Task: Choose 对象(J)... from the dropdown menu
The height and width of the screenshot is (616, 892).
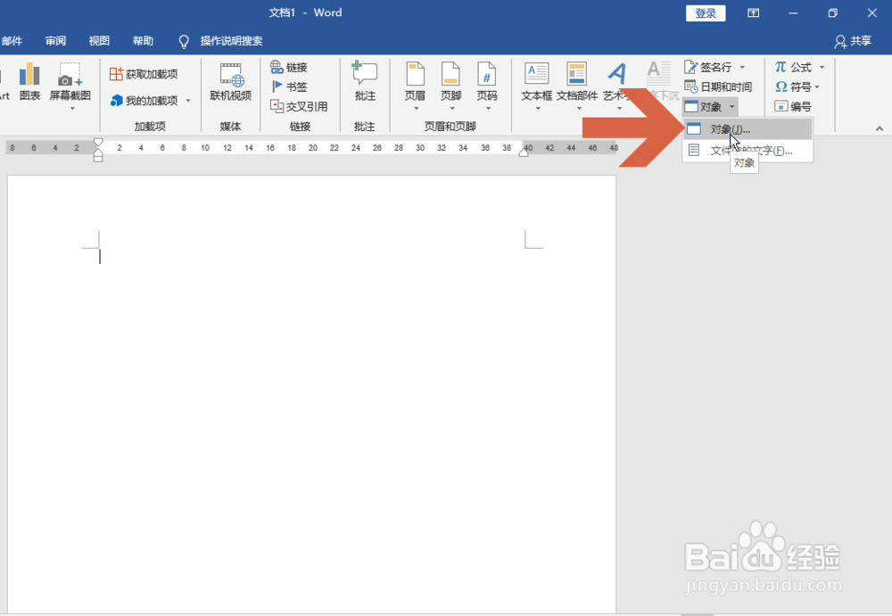Action: [747, 129]
